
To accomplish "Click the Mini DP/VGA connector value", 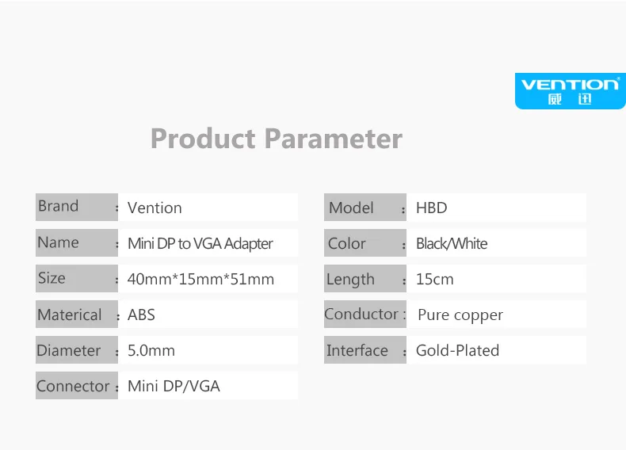I will coord(174,386).
